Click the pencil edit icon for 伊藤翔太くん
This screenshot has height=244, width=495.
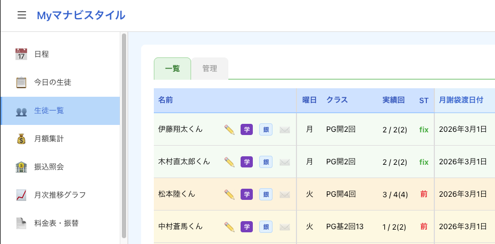coord(229,130)
